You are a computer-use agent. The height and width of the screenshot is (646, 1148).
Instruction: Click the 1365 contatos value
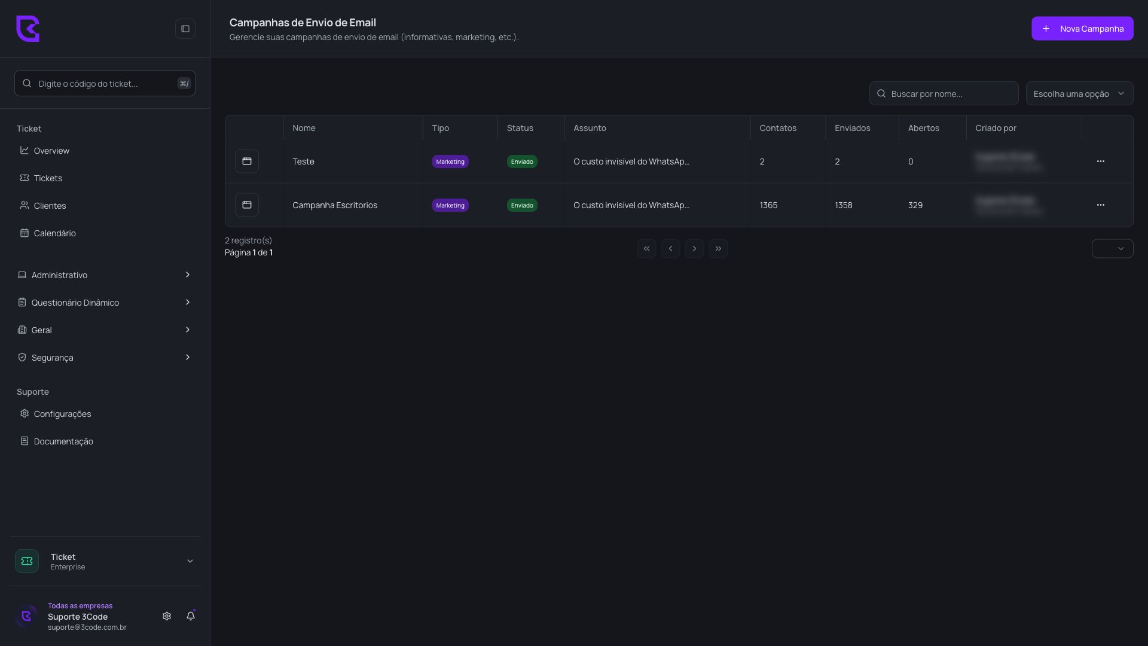pyautogui.click(x=768, y=205)
